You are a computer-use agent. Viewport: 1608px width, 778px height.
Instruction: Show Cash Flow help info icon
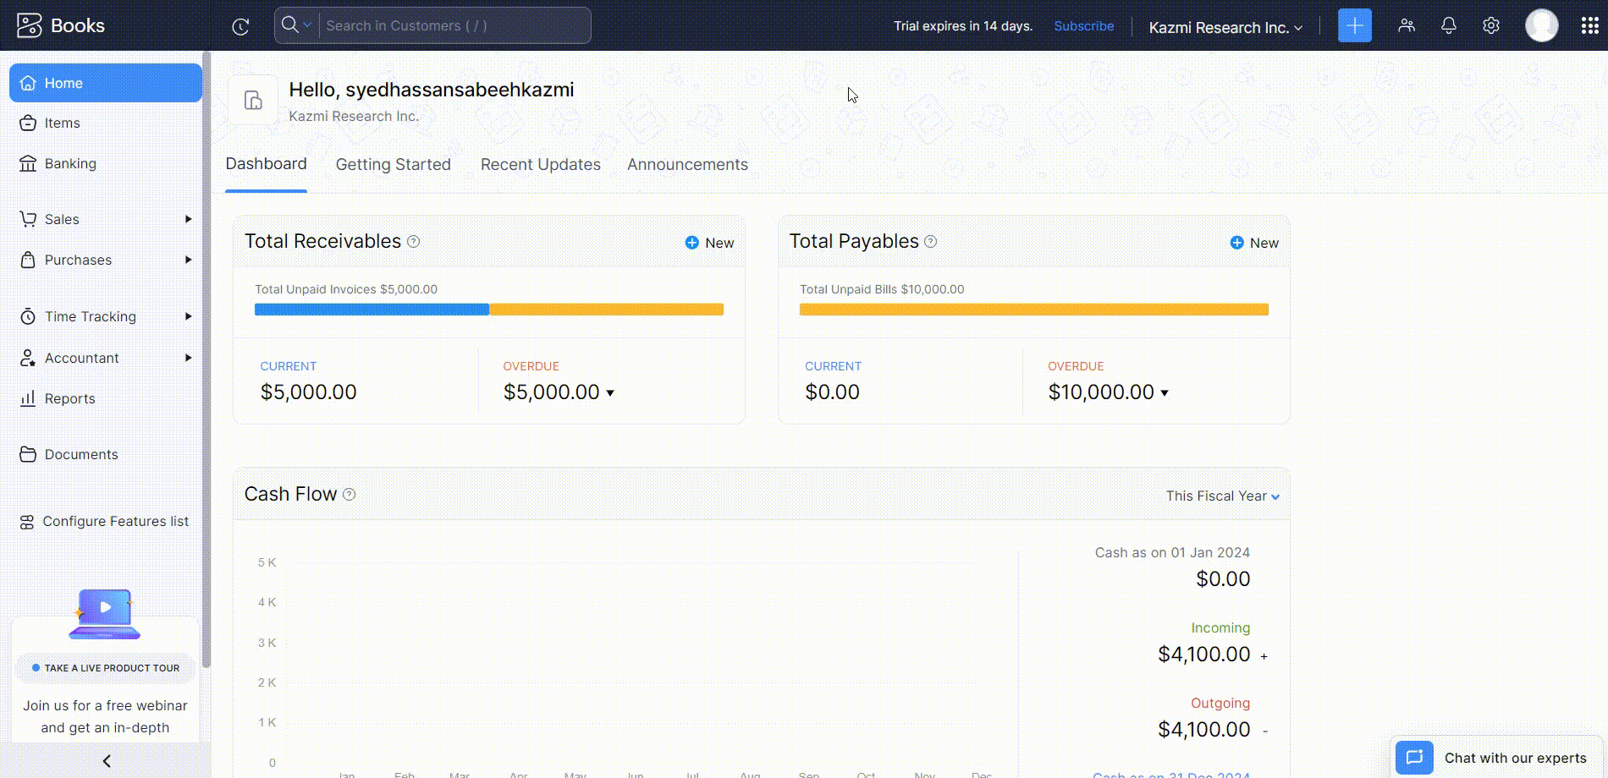click(x=350, y=495)
